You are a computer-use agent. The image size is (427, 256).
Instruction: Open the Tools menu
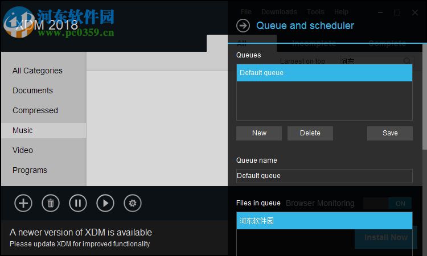315,12
